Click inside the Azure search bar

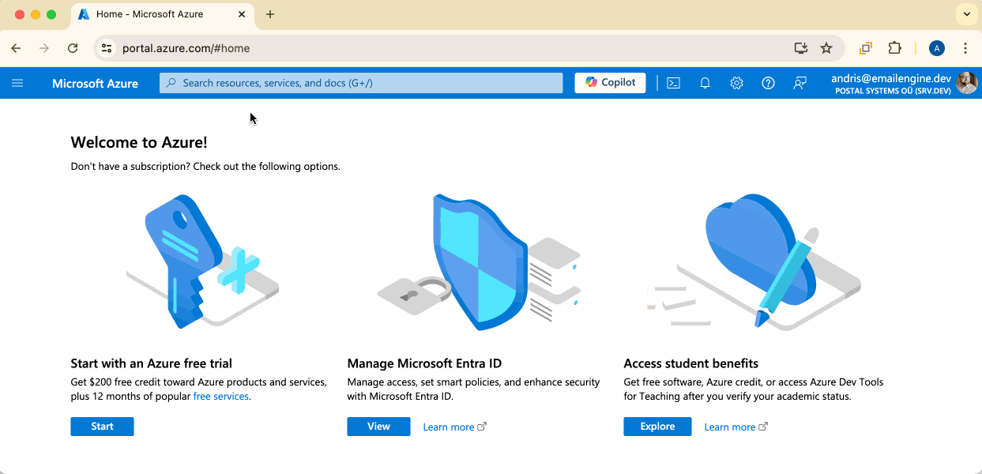coord(361,82)
